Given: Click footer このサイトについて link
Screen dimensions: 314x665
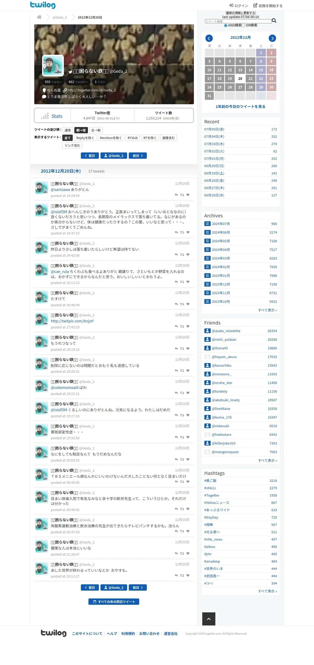Looking at the screenshot, I should 87,634.
